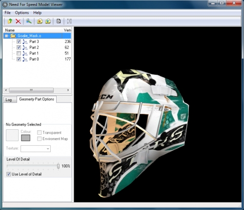The height and width of the screenshot is (210, 244).
Task: Click the tree list scroll right arrow
Action: (x=68, y=90)
